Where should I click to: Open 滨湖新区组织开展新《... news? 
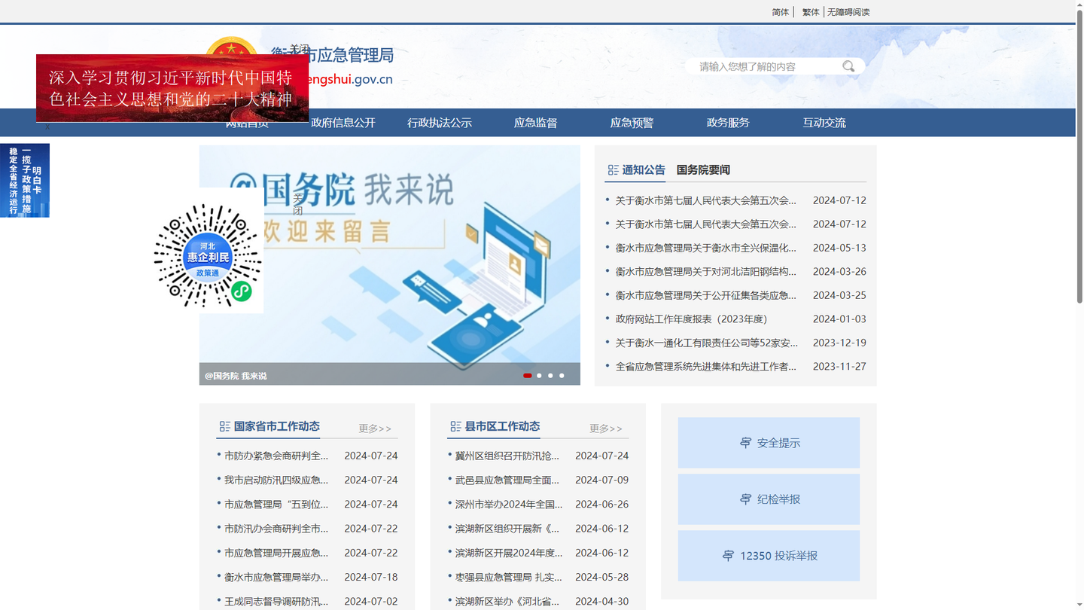point(507,529)
